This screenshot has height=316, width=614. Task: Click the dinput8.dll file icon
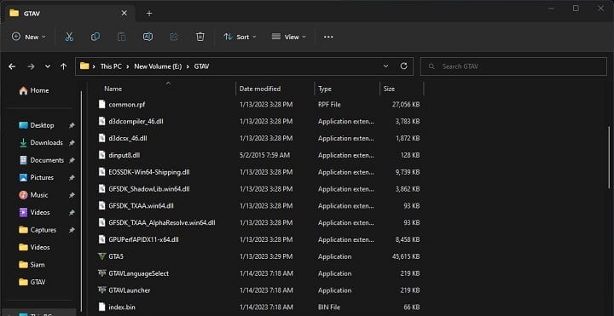tap(101, 155)
